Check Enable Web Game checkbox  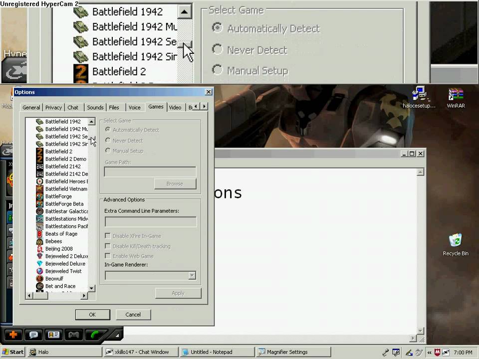tap(108, 256)
